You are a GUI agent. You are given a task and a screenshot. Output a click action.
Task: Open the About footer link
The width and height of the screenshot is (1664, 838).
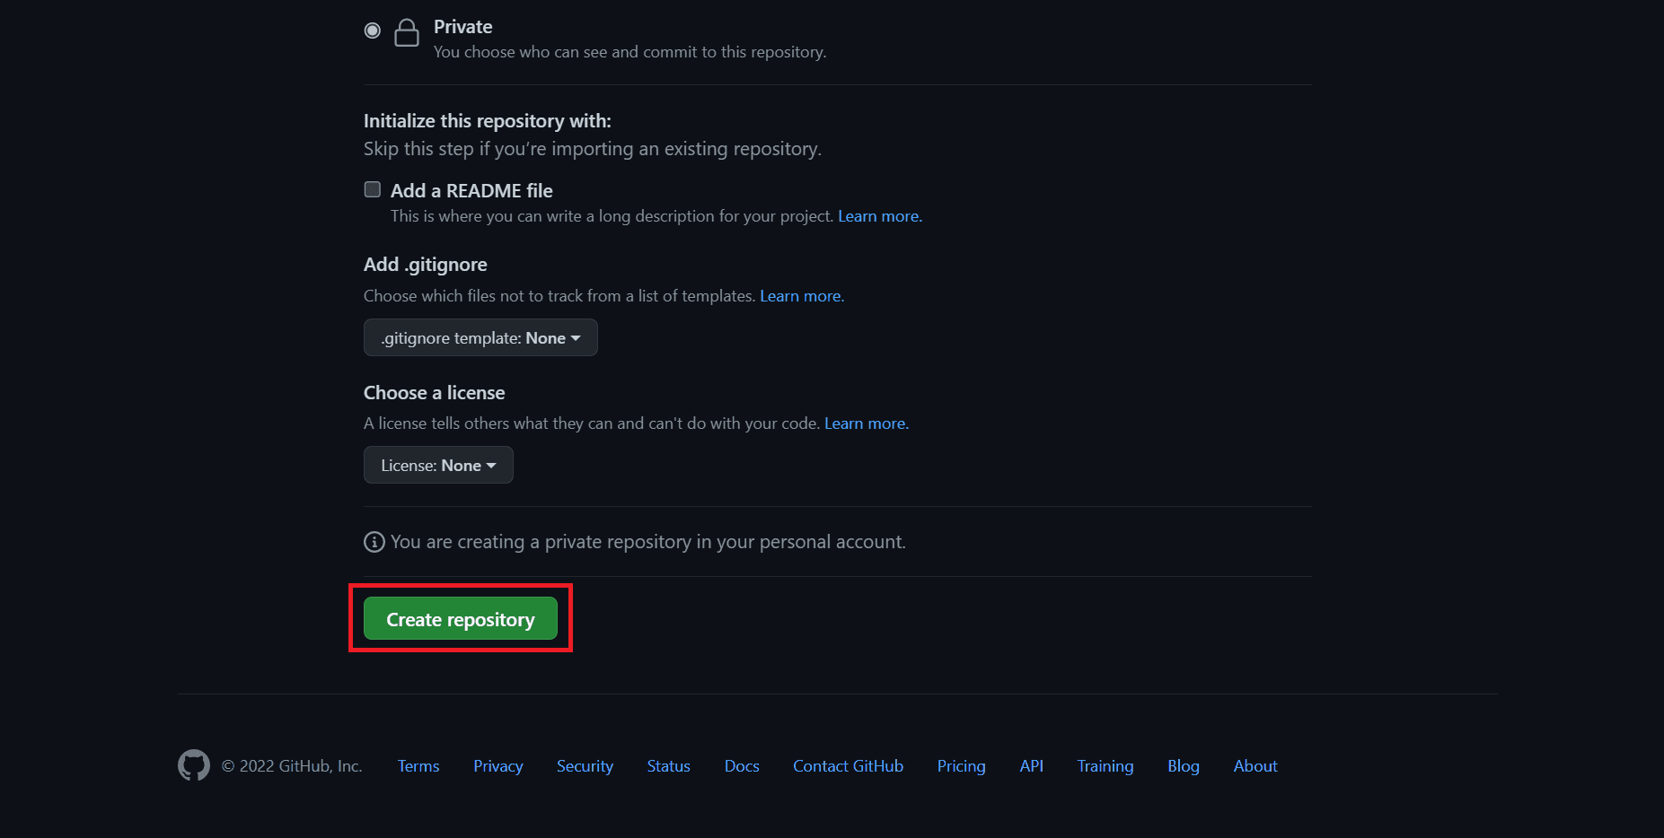coord(1255,766)
